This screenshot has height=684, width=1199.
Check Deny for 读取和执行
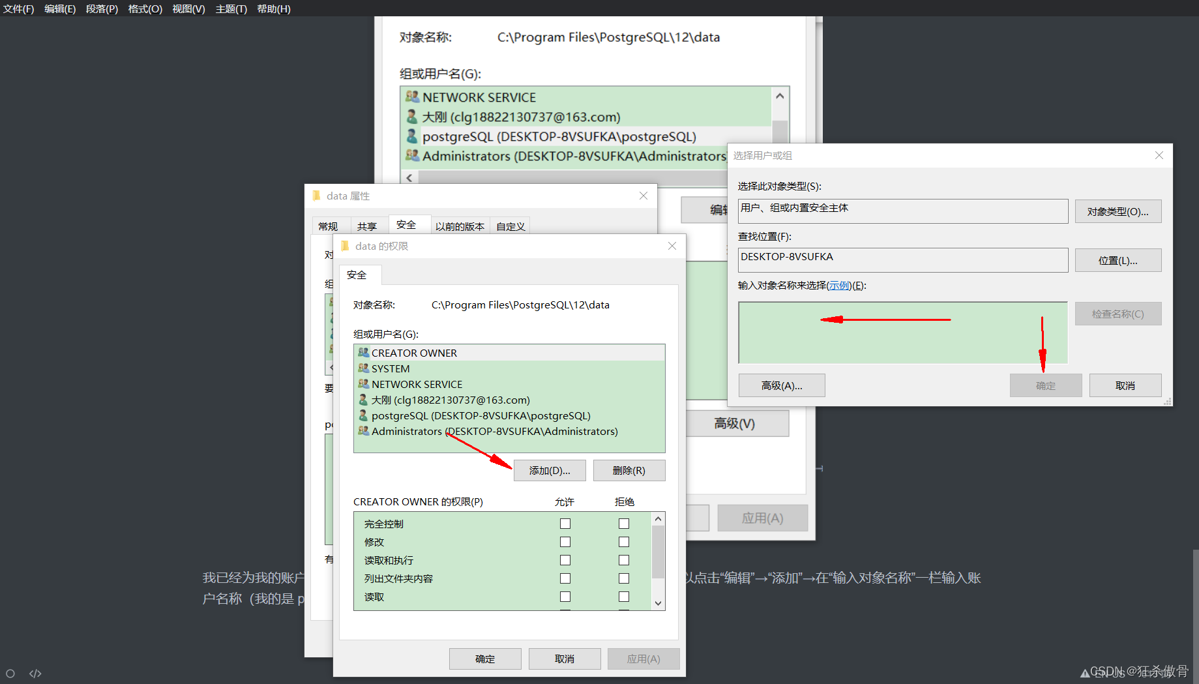coord(624,560)
